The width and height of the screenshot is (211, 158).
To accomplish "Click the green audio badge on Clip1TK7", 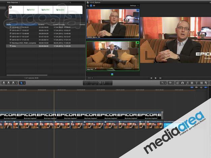I will tap(138, 43).
